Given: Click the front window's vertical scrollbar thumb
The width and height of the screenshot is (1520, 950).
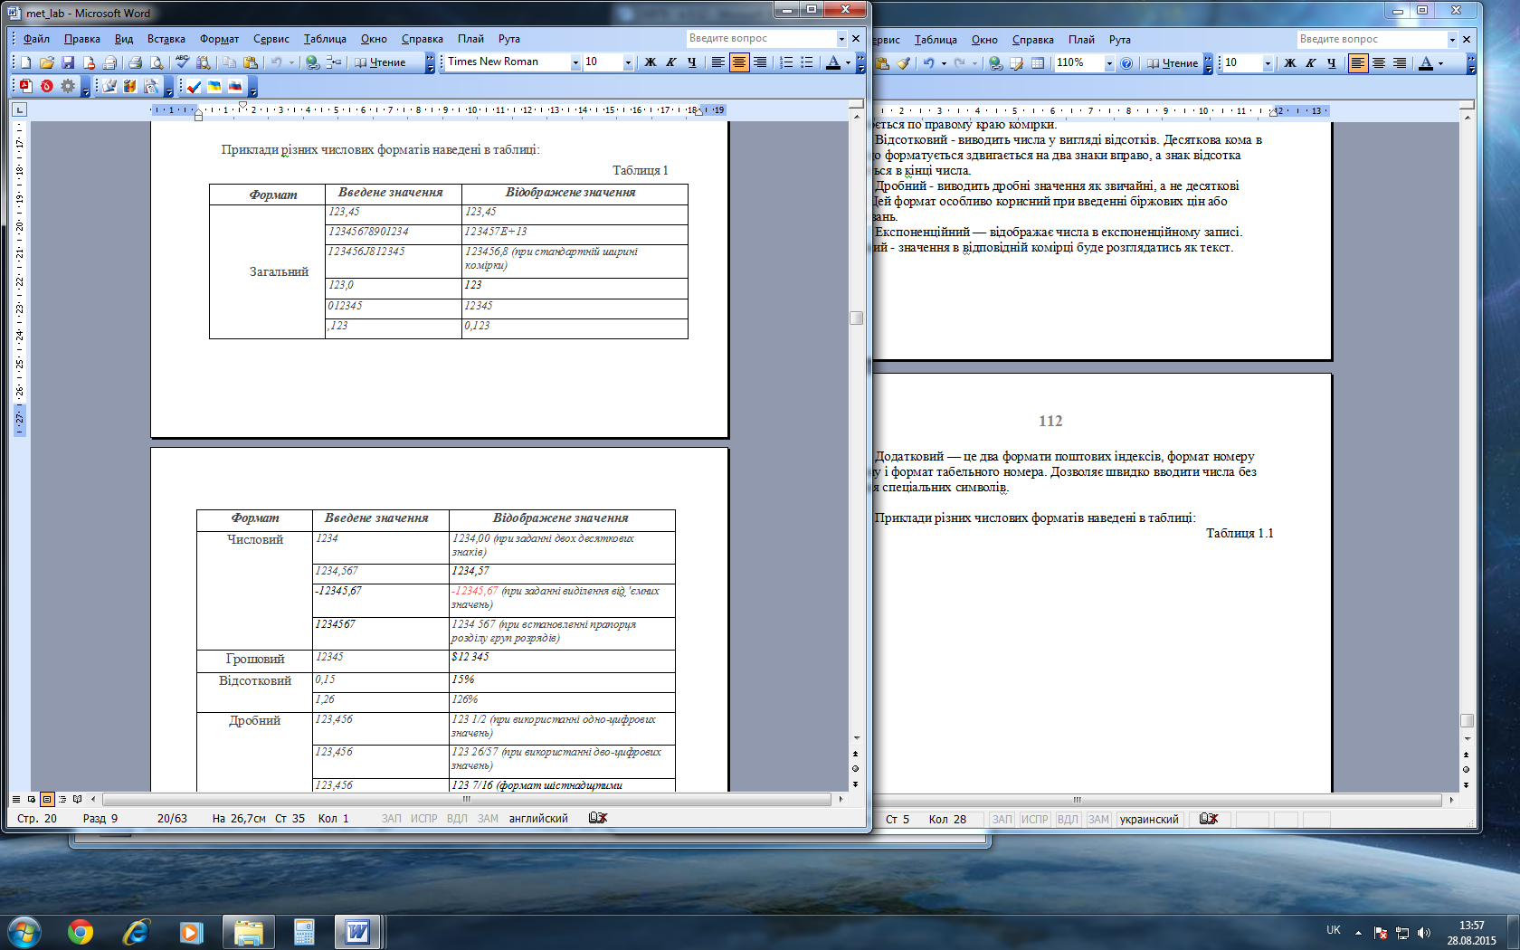Looking at the screenshot, I should click(x=856, y=318).
